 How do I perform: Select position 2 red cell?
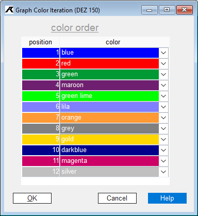41,63
